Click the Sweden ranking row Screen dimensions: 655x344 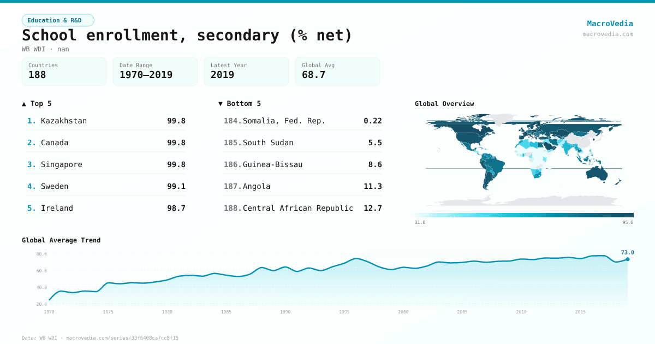click(x=106, y=186)
